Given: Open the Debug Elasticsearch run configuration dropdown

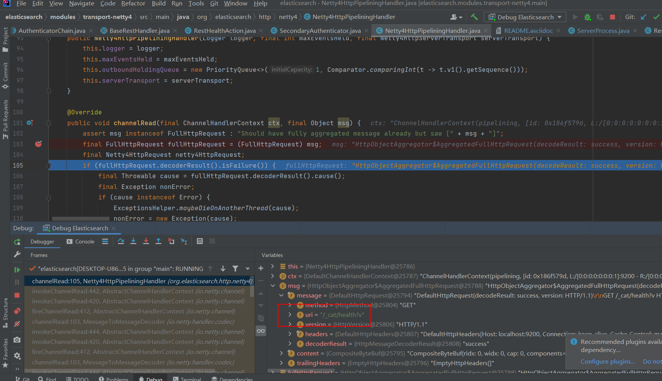Looking at the screenshot, I should (x=525, y=17).
